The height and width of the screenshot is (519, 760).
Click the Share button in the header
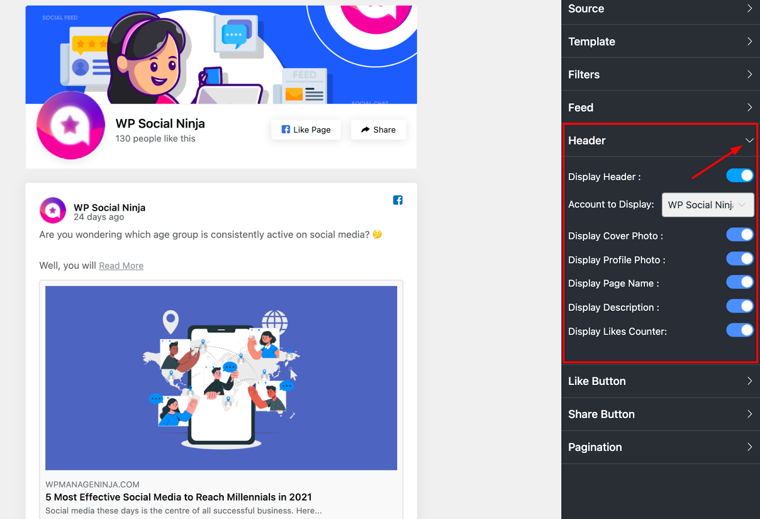point(379,130)
